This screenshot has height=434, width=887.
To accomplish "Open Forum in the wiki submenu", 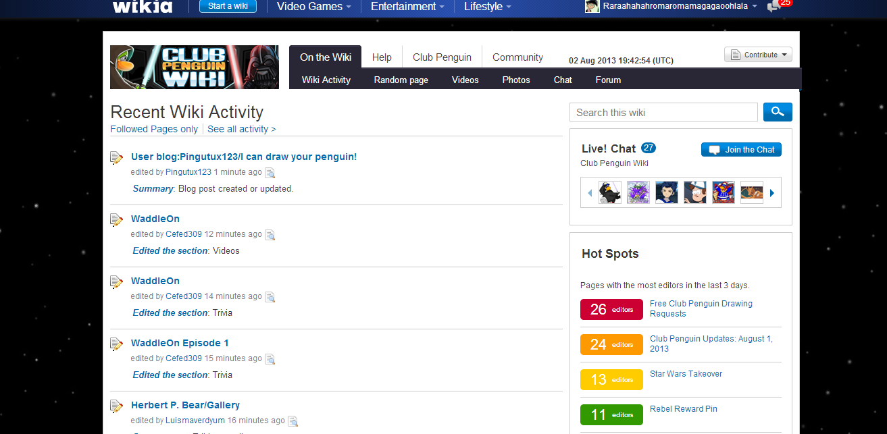I will tap(608, 80).
